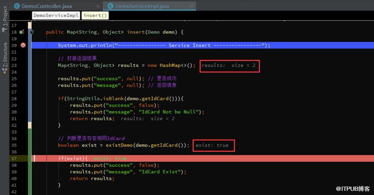Open the Structure tool window

coord(5,58)
